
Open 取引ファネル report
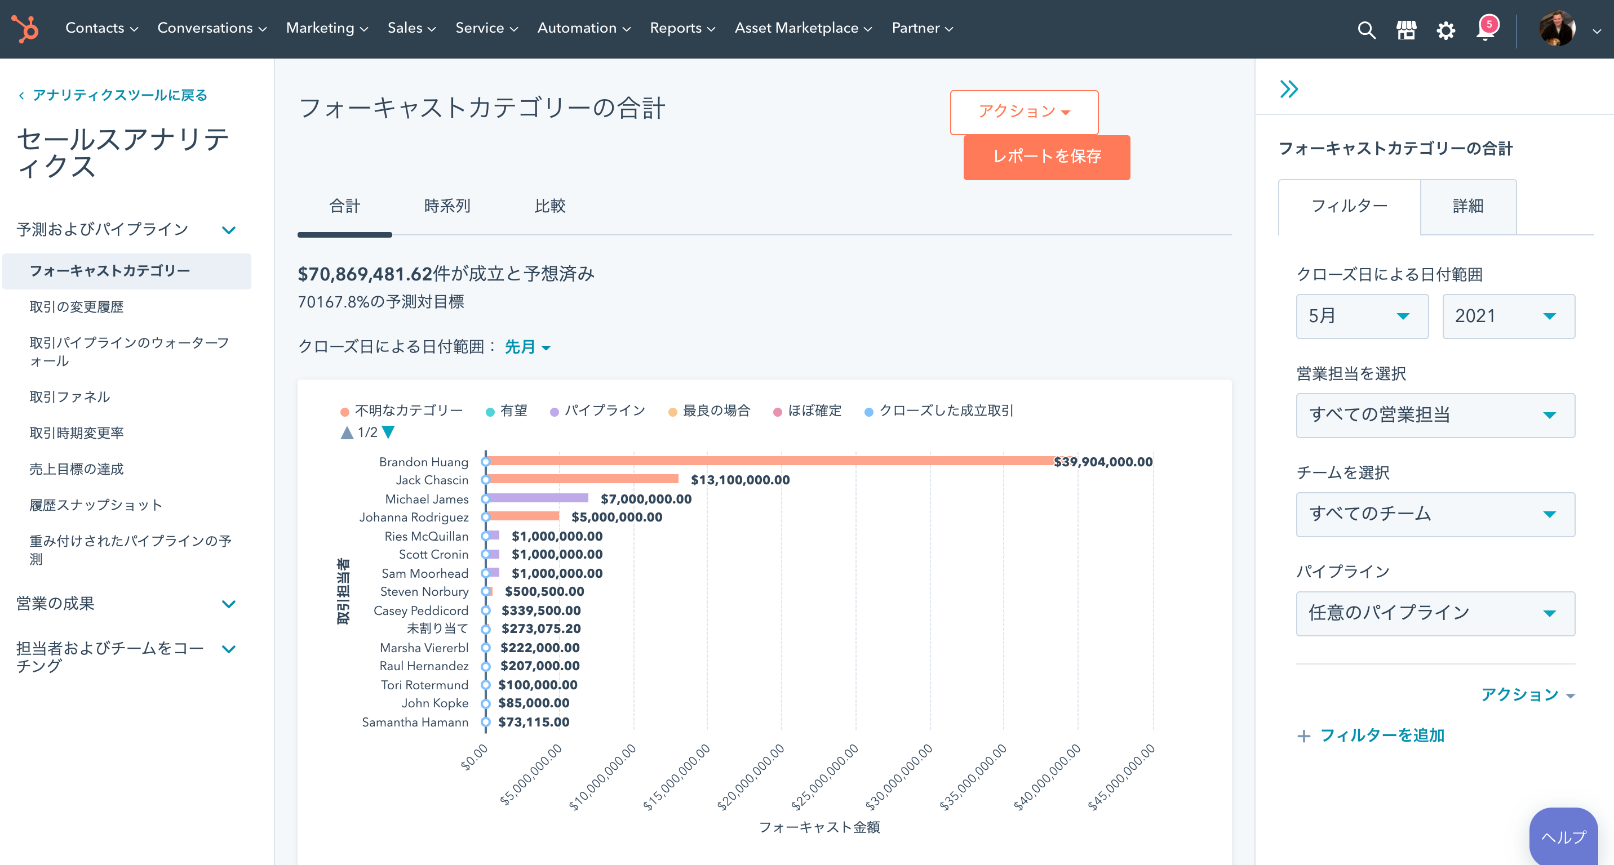[69, 397]
